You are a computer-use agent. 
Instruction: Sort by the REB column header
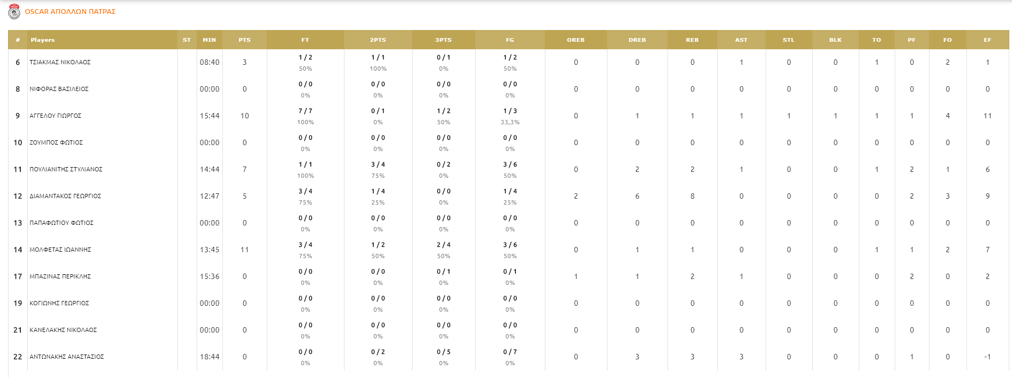tap(692, 40)
